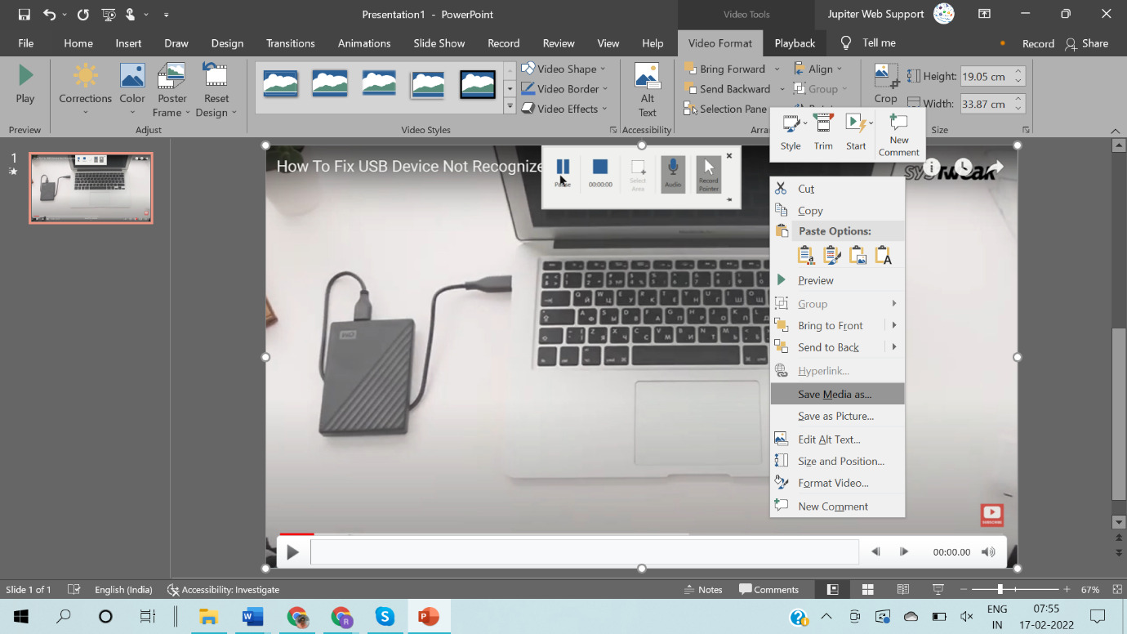1127x634 pixels.
Task: Open the File menu
Action: (26, 43)
